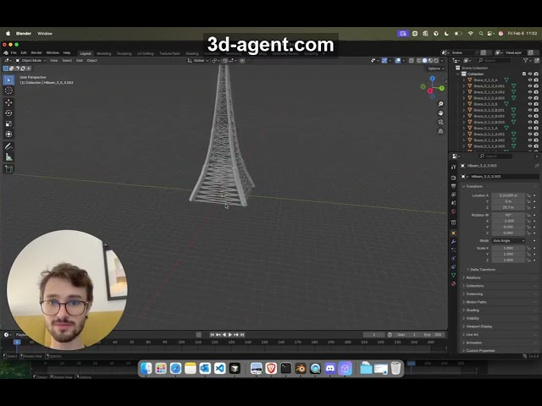The height and width of the screenshot is (406, 542).
Task: Open the rotation Mode Axis Angle dropdown
Action: pyautogui.click(x=508, y=240)
